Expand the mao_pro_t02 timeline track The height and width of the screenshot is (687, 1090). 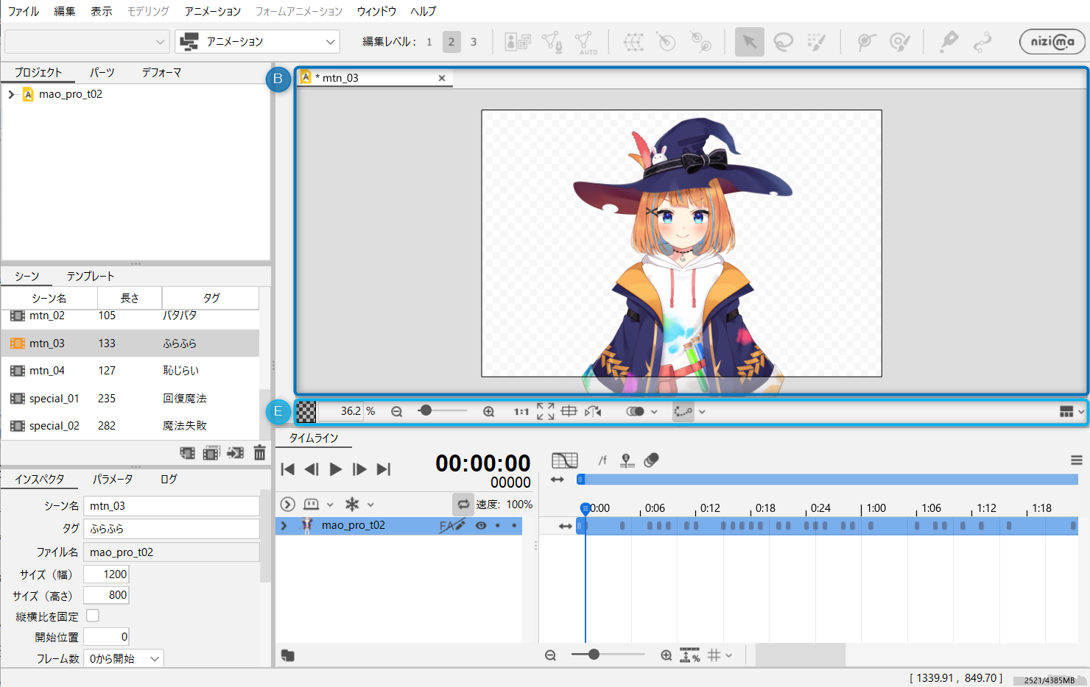click(x=284, y=525)
